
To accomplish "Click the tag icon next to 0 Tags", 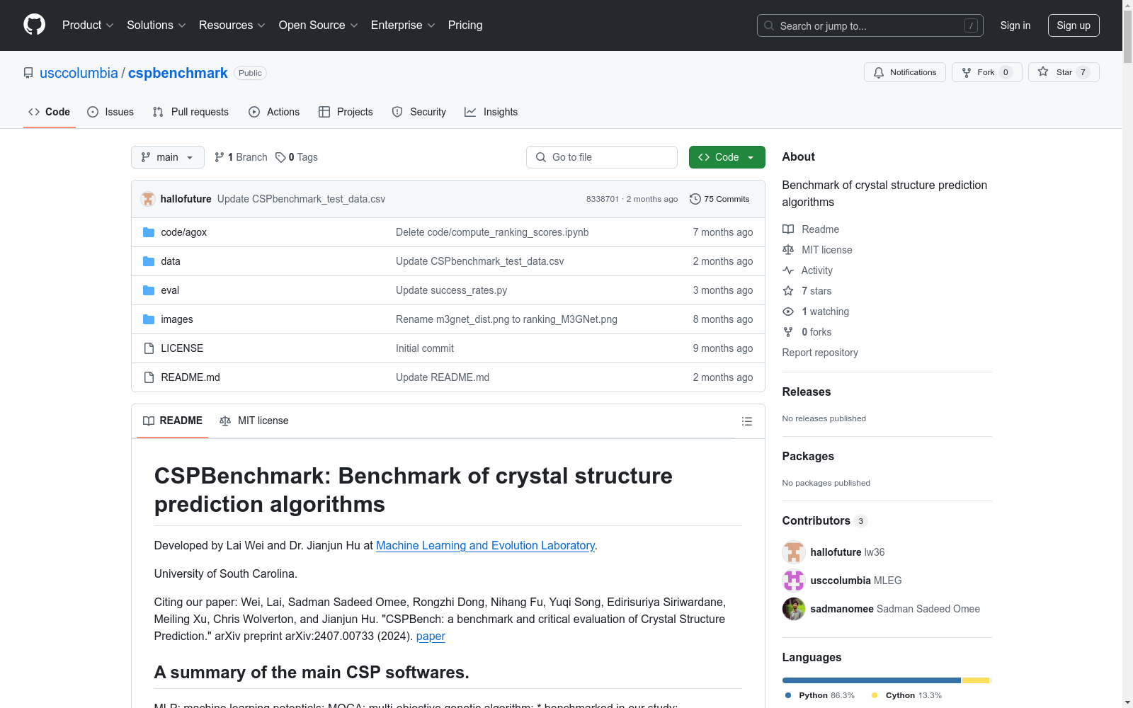I will (280, 157).
